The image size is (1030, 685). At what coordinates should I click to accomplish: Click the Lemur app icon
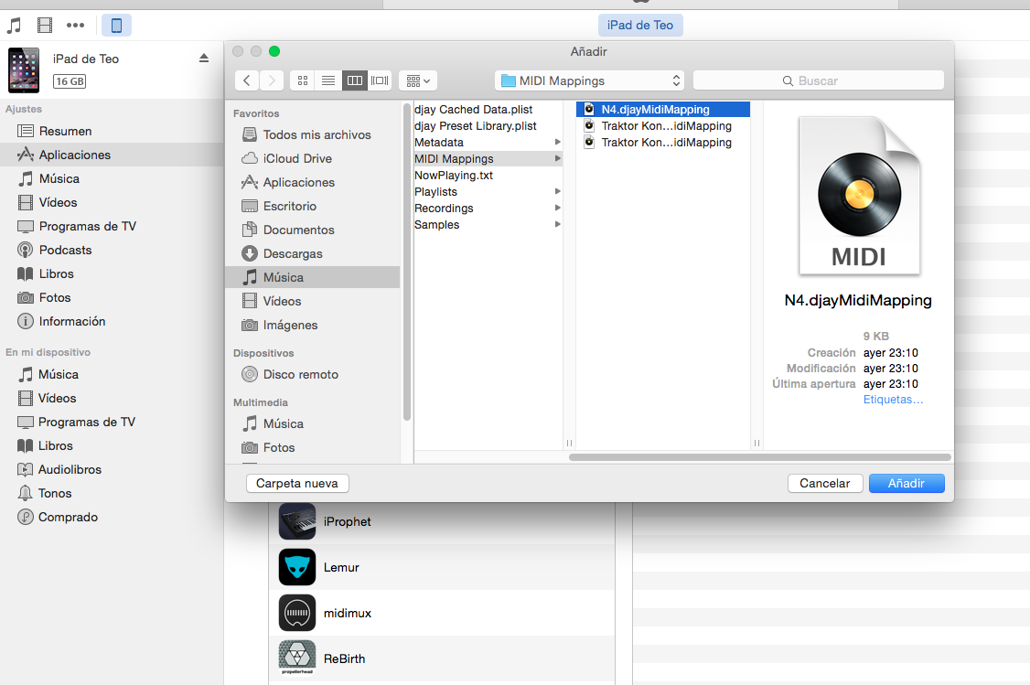point(295,567)
